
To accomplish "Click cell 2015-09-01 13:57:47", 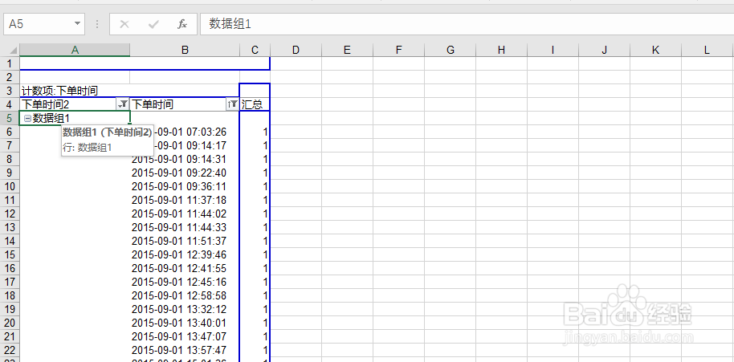I will click(185, 350).
